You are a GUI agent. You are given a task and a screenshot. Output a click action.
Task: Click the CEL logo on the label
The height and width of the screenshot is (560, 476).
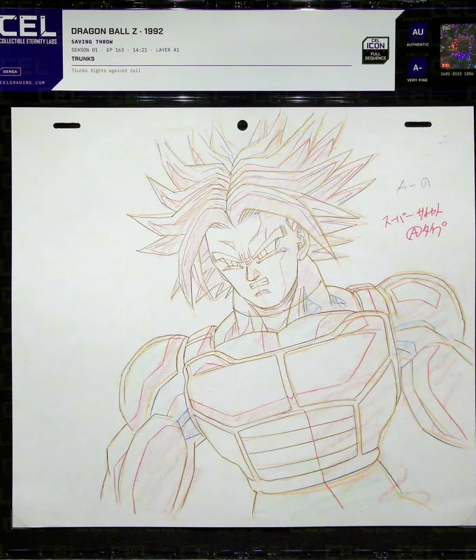[28, 27]
